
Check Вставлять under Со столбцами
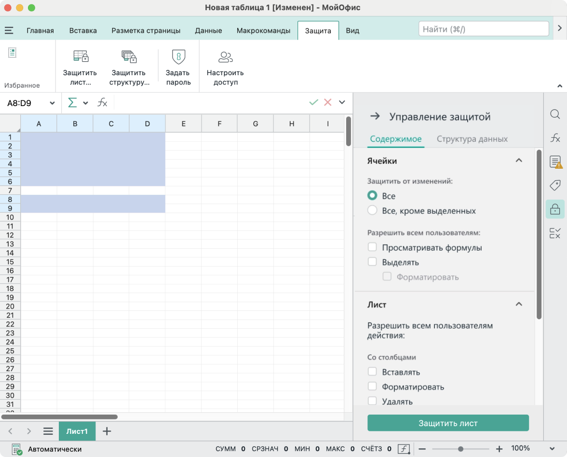(x=372, y=372)
